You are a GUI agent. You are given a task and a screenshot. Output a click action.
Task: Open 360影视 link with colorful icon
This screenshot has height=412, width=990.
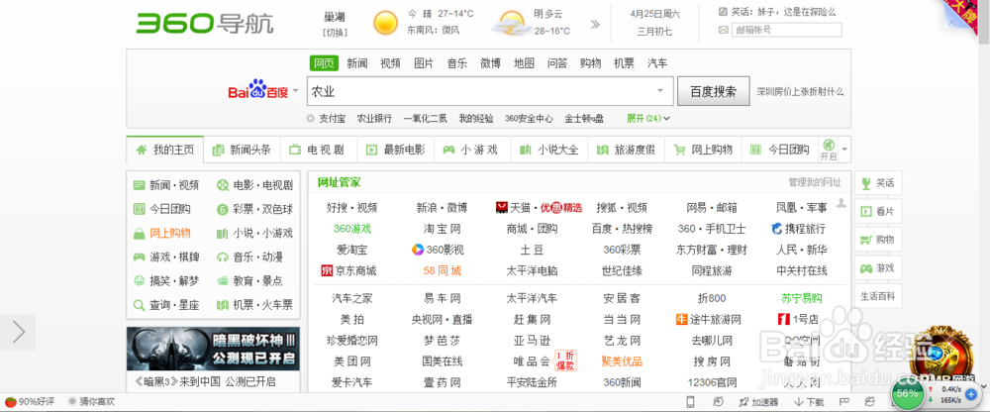click(x=437, y=250)
